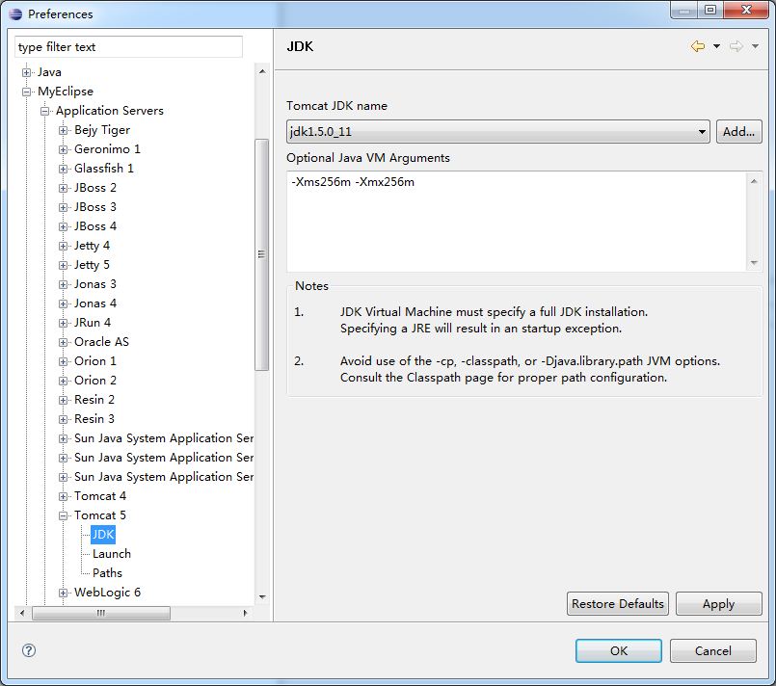Open the back history dropdown arrow
The image size is (776, 686).
pyautogui.click(x=716, y=46)
